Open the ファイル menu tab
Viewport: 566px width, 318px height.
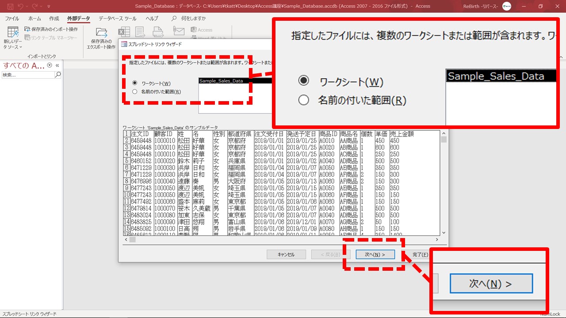point(12,19)
